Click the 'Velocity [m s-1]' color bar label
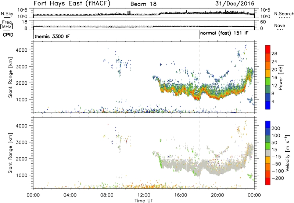Image resolution: width=294 pixels, height=203 pixels. [x=287, y=153]
